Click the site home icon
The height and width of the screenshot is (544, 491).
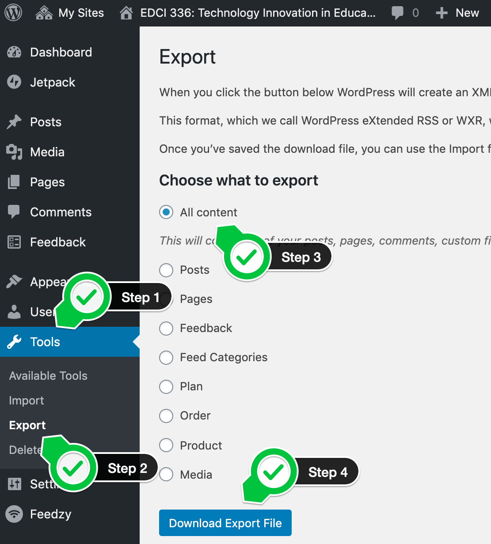click(x=126, y=13)
